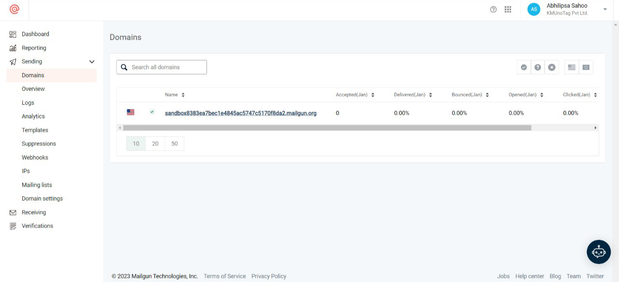This screenshot has width=619, height=282.
Task: Collapse the Sending section chevron
Action: point(92,62)
